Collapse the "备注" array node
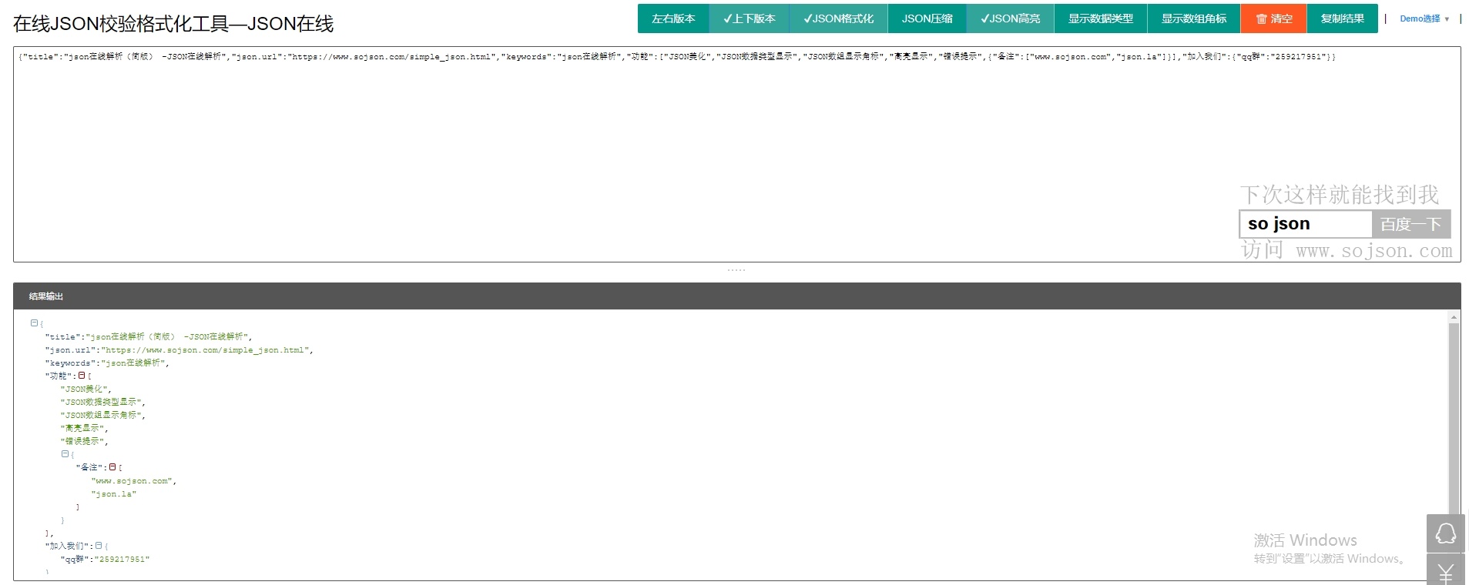 pos(112,467)
